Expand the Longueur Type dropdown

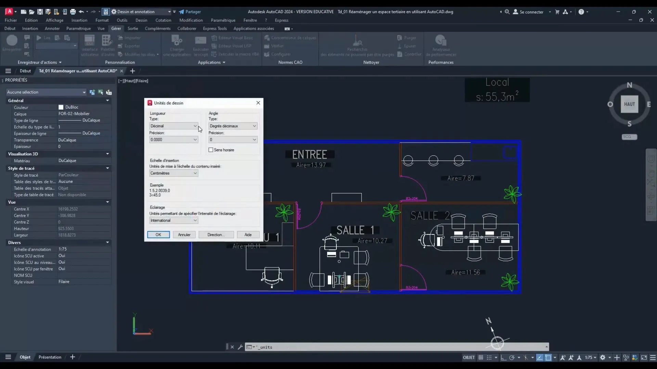click(194, 126)
